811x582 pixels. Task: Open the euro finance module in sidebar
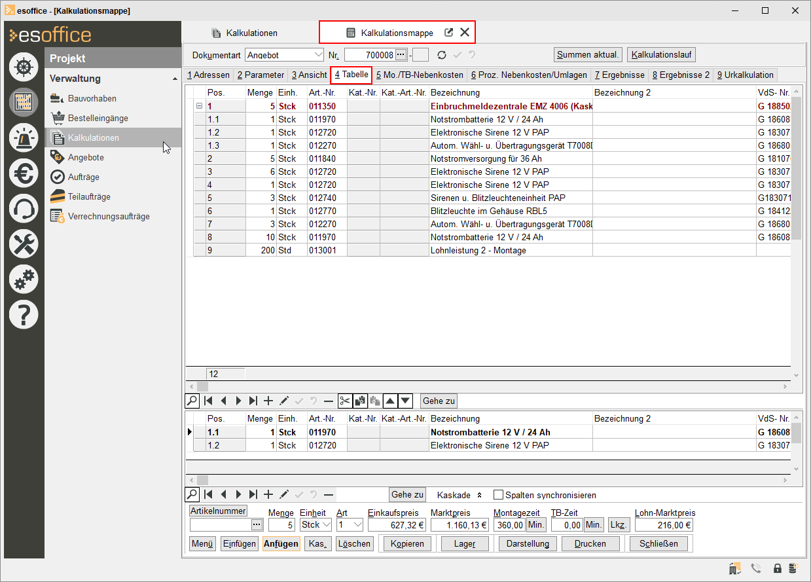point(24,173)
